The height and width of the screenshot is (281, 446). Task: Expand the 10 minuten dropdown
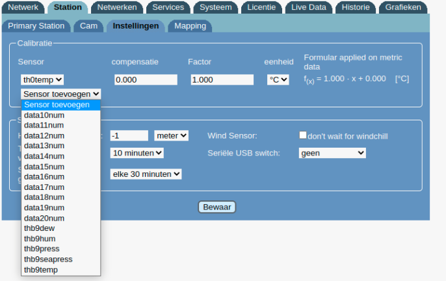point(137,153)
